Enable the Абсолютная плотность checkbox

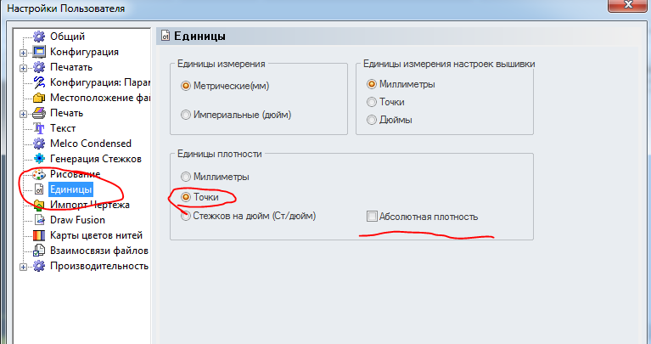click(372, 216)
